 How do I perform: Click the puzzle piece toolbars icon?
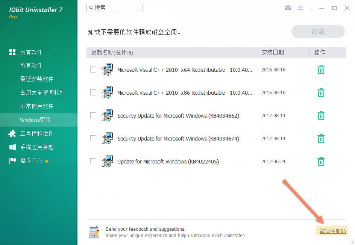[12, 133]
